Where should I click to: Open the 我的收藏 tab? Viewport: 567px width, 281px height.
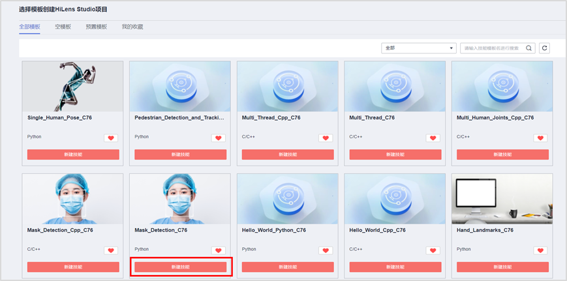point(132,27)
